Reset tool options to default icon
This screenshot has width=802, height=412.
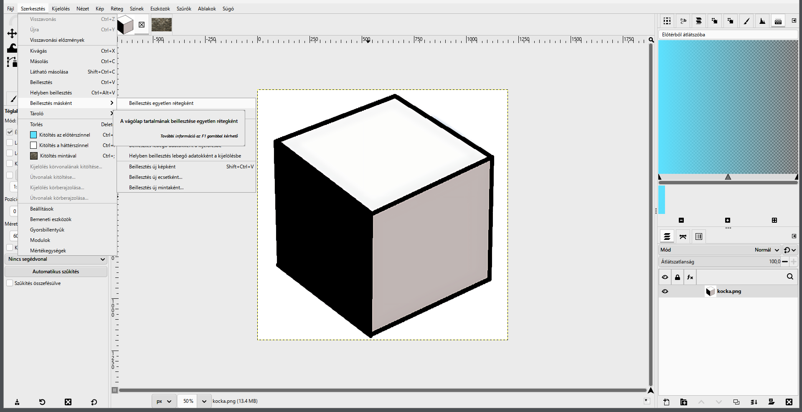[94, 402]
